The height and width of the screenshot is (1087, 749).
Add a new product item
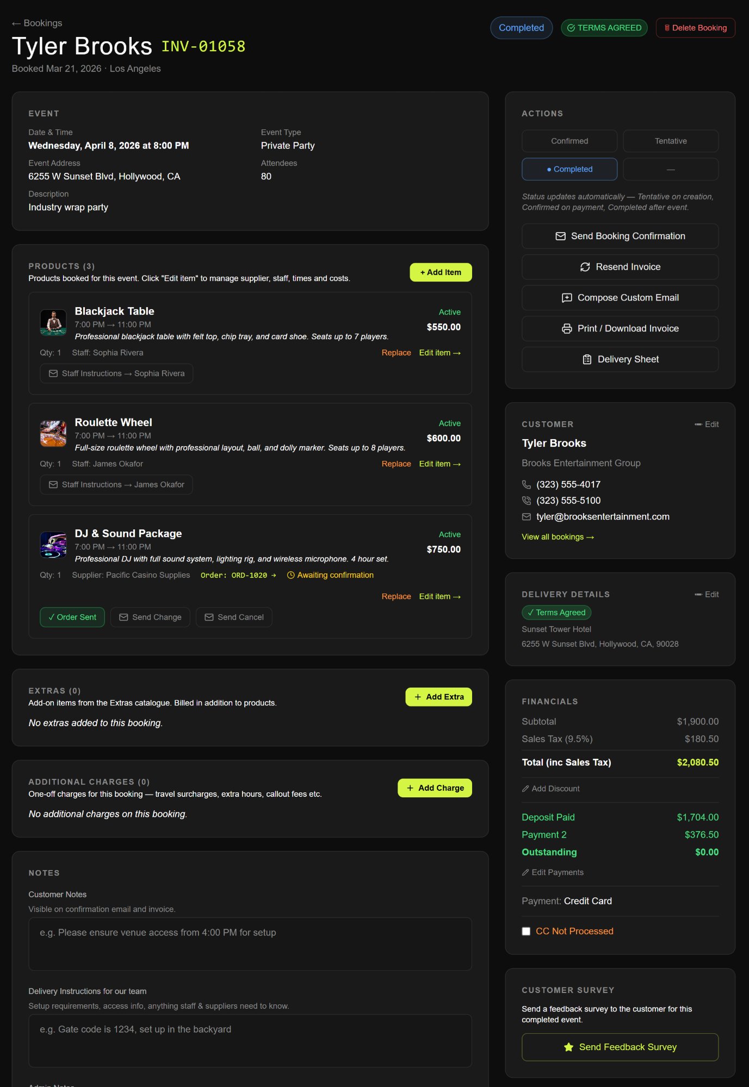point(441,272)
